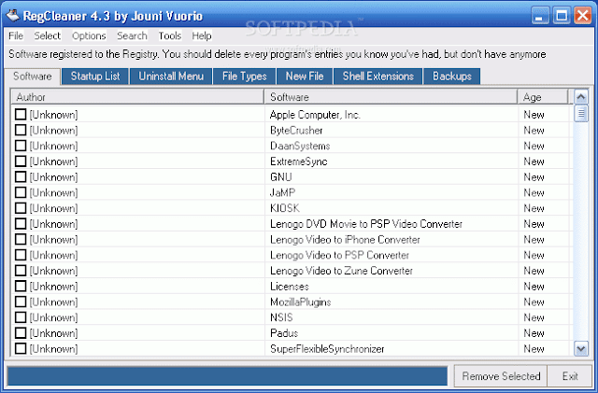598x393 pixels.
Task: Close the RegCleaner window
Action: click(583, 16)
